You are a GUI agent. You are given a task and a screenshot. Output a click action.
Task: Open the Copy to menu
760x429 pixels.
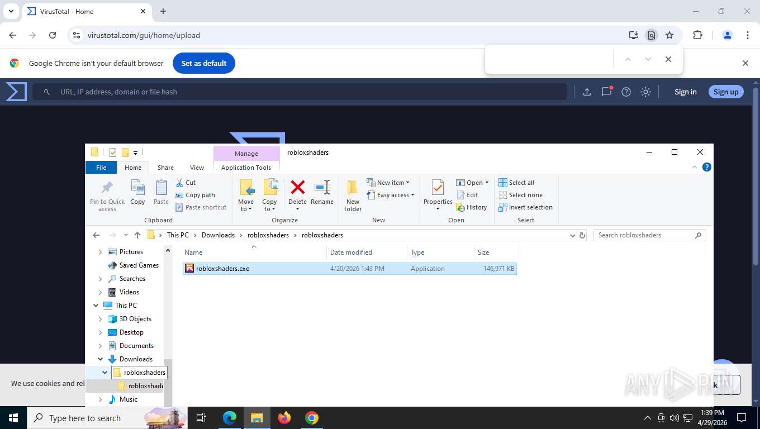pyautogui.click(x=269, y=196)
